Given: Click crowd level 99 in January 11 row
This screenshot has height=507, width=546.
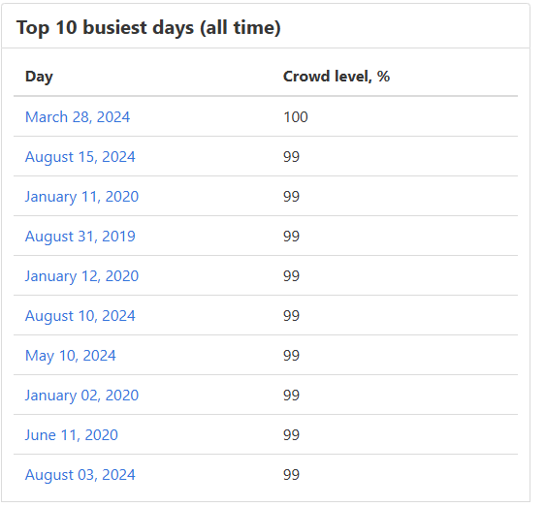Looking at the screenshot, I should click(x=292, y=196).
